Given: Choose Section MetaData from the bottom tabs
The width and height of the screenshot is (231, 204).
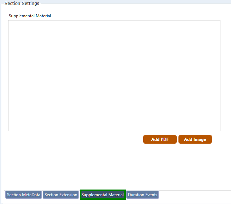Looking at the screenshot, I should click(x=24, y=195).
